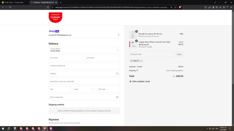Open the tab search chevron
The width and height of the screenshot is (234, 131).
215,3
